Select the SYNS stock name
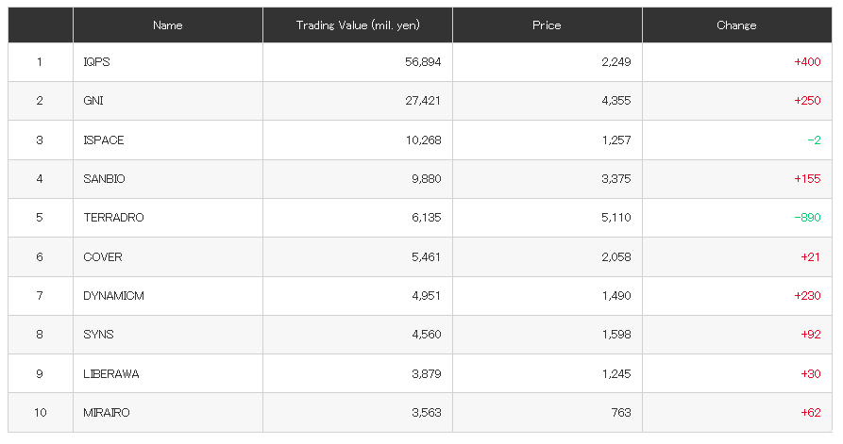The width and height of the screenshot is (843, 444). click(98, 335)
